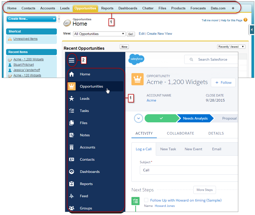255x215 pixels.
Task: Click the Contacts card icon
Action: [x=72, y=159]
